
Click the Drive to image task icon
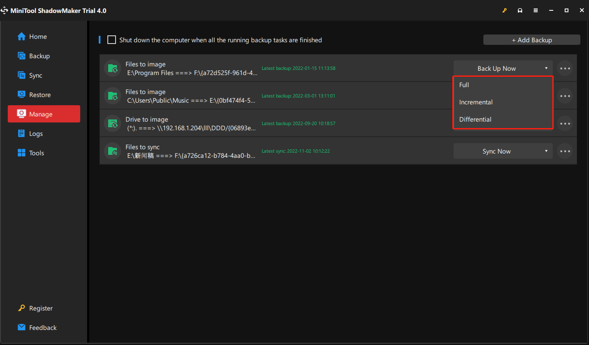click(x=113, y=123)
